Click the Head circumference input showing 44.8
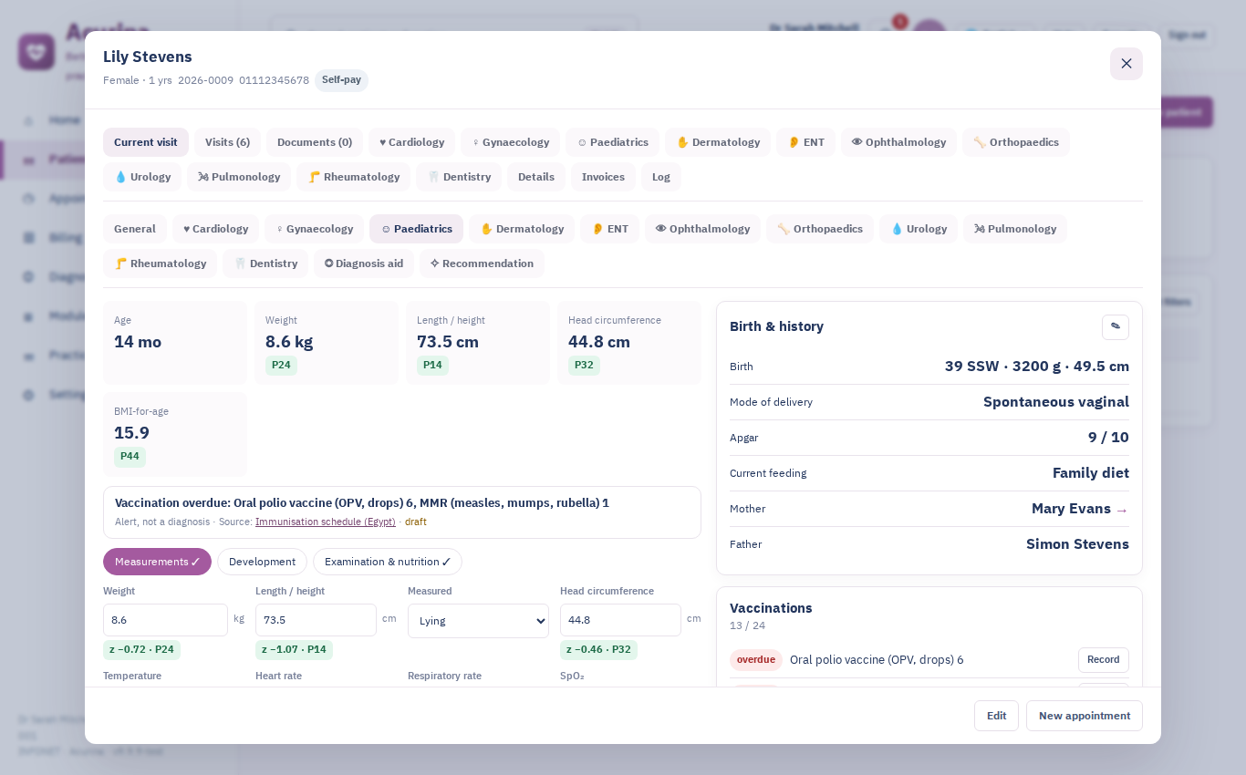Screen dimensions: 1246x775 click(620, 620)
